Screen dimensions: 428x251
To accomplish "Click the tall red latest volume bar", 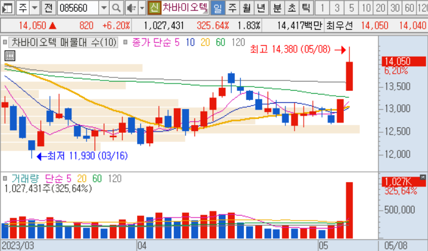I will point(349,210).
